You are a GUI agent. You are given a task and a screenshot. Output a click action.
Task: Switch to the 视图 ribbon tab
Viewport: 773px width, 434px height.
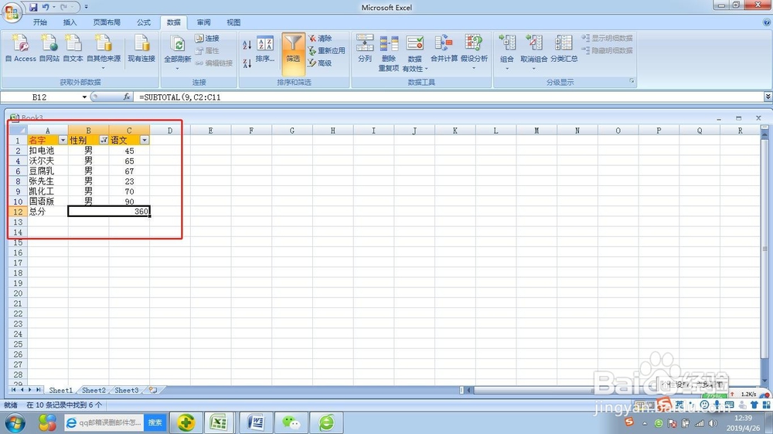(x=233, y=22)
